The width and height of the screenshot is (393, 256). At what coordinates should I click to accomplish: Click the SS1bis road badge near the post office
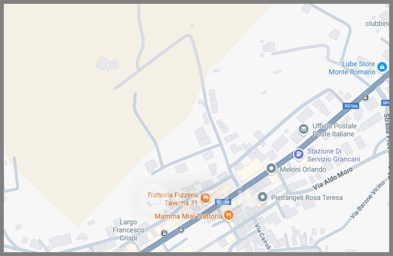(351, 106)
